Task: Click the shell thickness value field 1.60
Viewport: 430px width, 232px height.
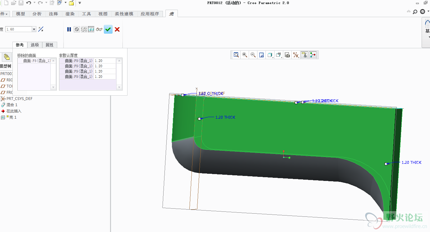Action: tap(18, 29)
